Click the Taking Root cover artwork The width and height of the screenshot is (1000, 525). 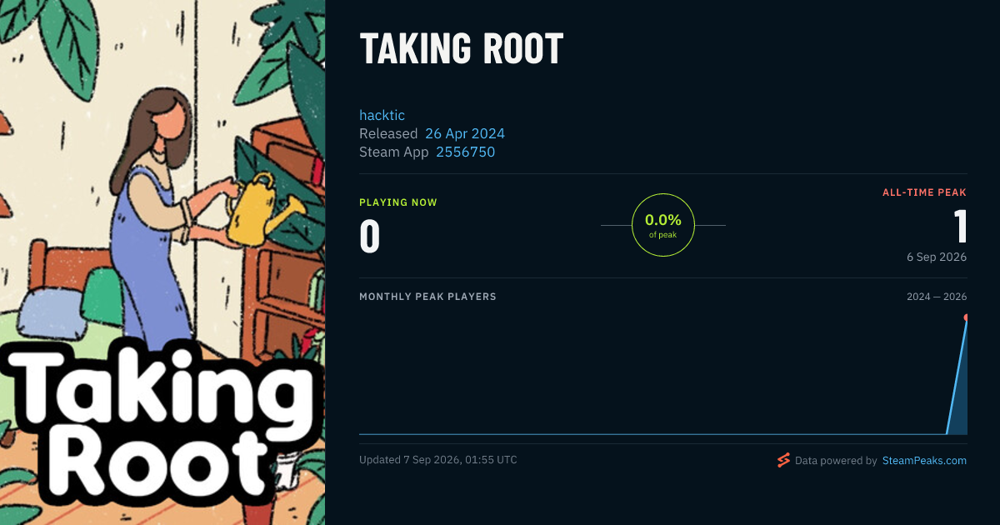(x=162, y=262)
